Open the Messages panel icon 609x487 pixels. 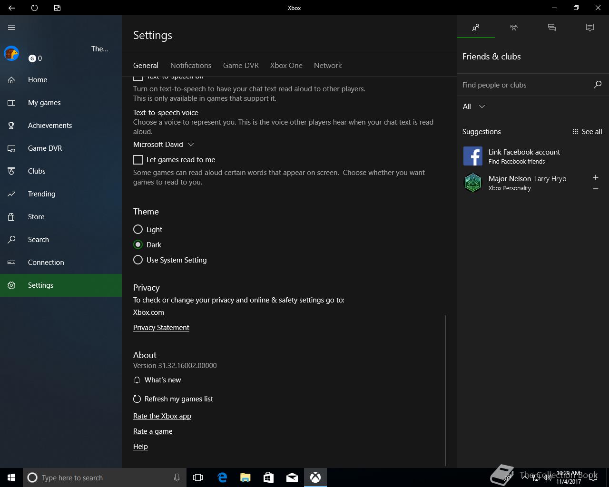coord(552,28)
